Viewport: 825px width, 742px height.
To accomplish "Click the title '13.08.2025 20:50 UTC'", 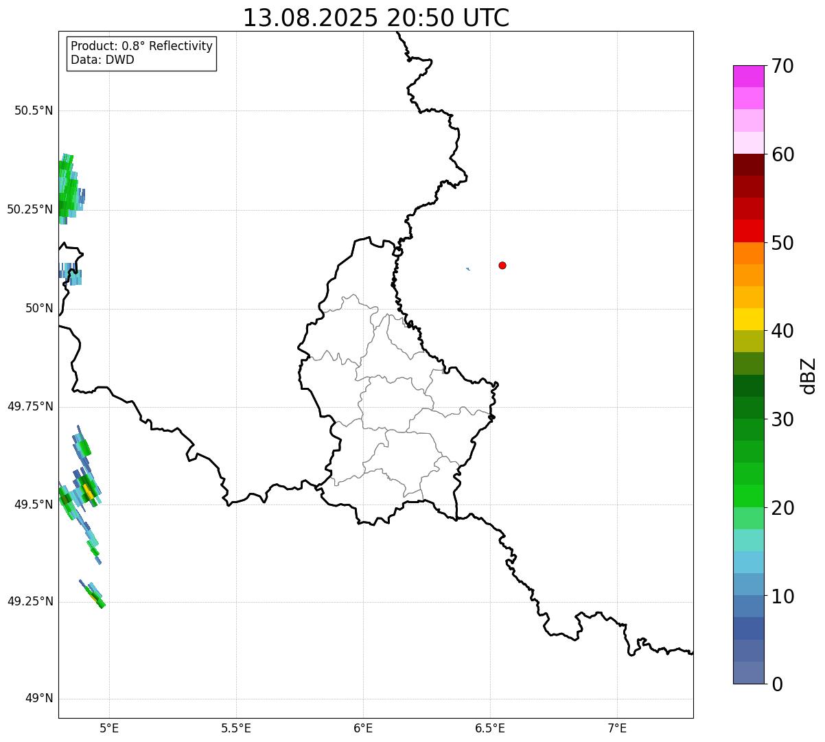I will (x=376, y=18).
